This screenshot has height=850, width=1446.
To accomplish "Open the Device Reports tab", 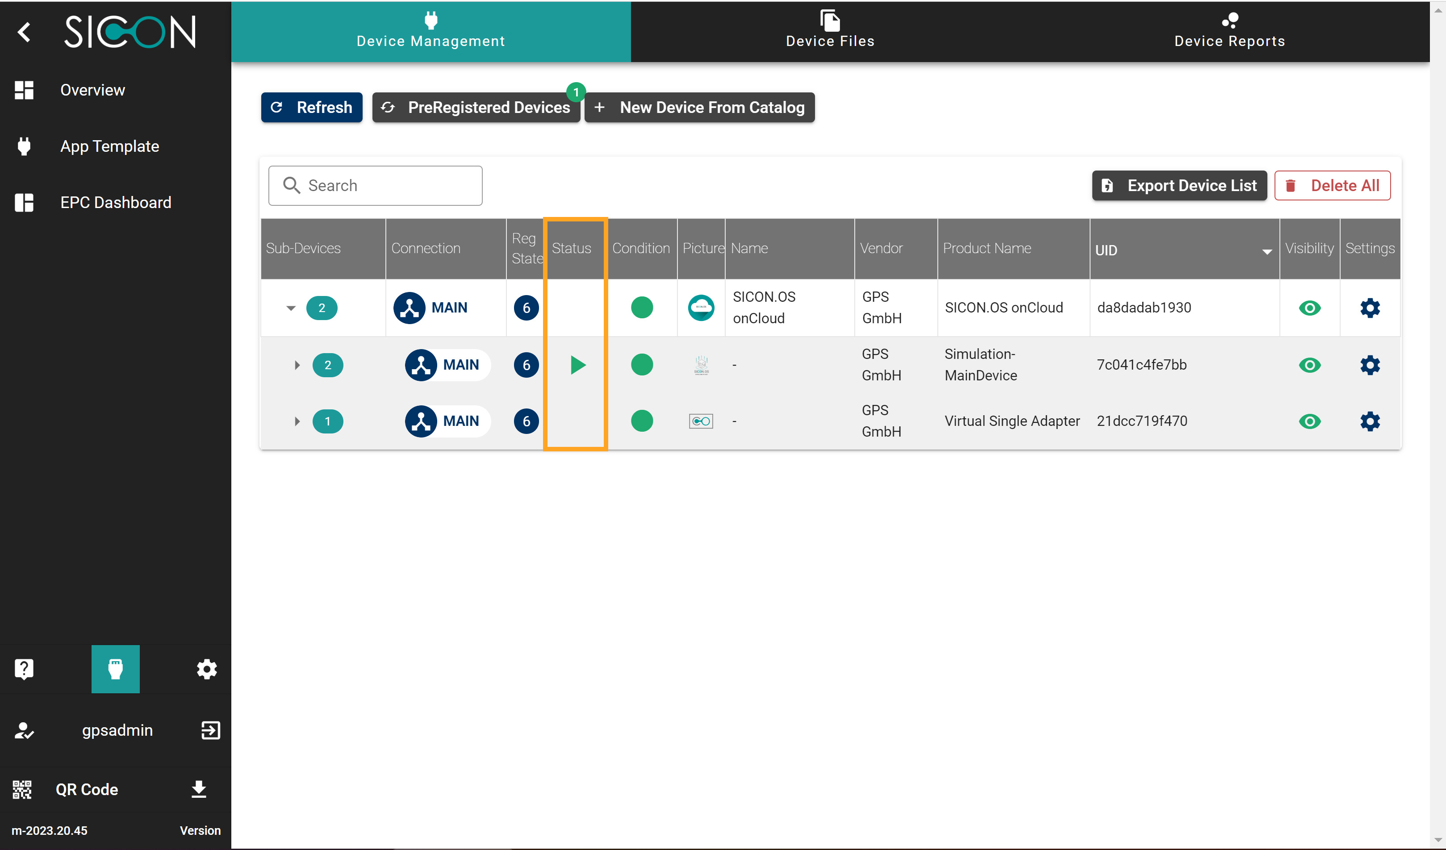I will tap(1229, 31).
